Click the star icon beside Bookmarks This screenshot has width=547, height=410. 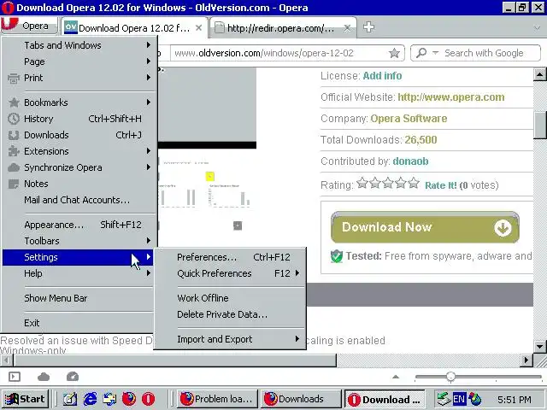14,102
